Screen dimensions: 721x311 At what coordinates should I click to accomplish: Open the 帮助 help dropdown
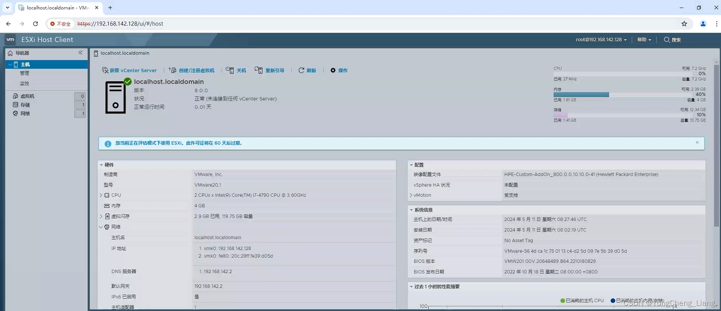tap(644, 40)
